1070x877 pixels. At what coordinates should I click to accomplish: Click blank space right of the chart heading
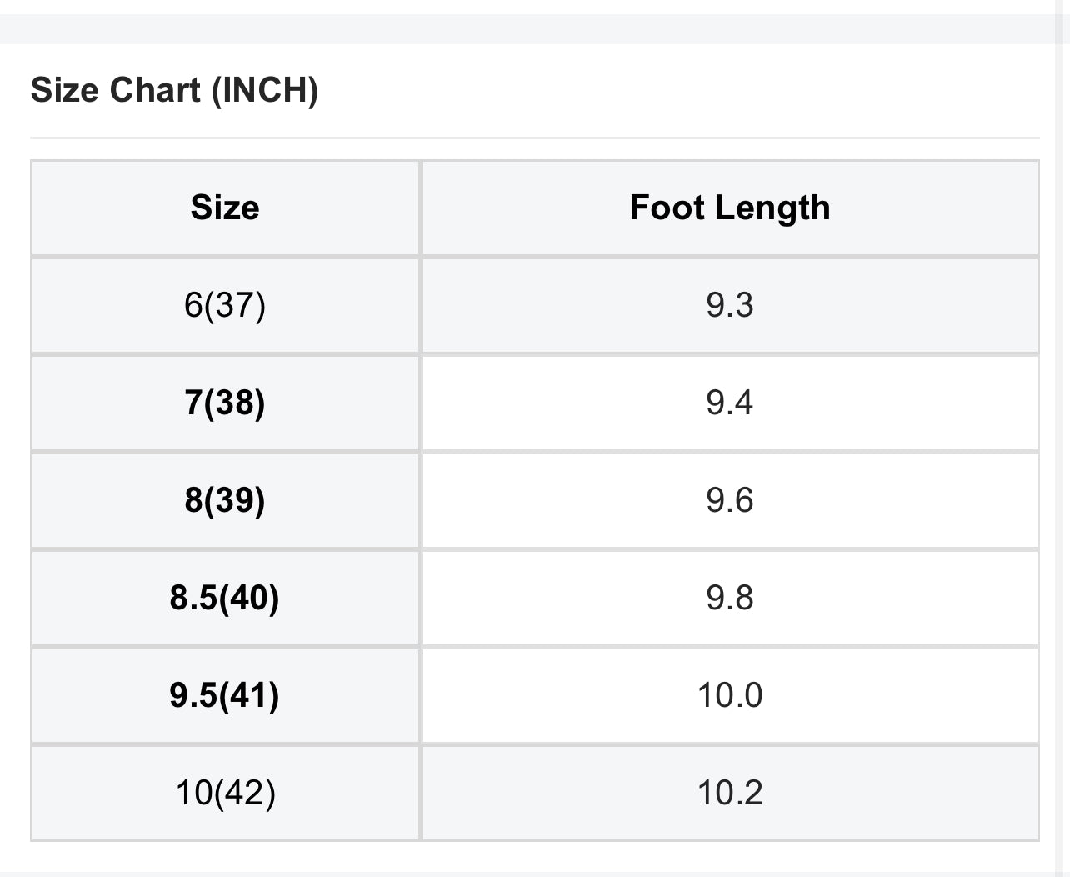(x=667, y=90)
